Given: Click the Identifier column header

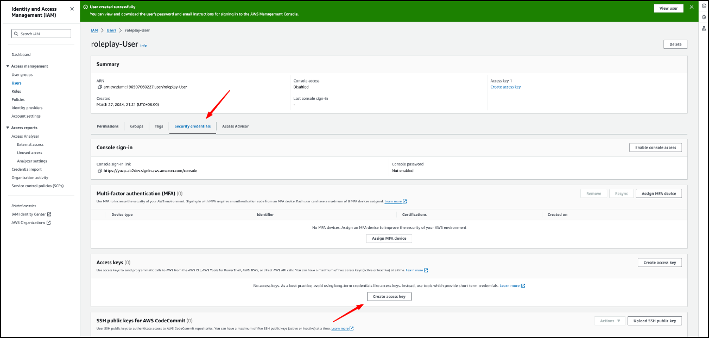Looking at the screenshot, I should pyautogui.click(x=265, y=214).
